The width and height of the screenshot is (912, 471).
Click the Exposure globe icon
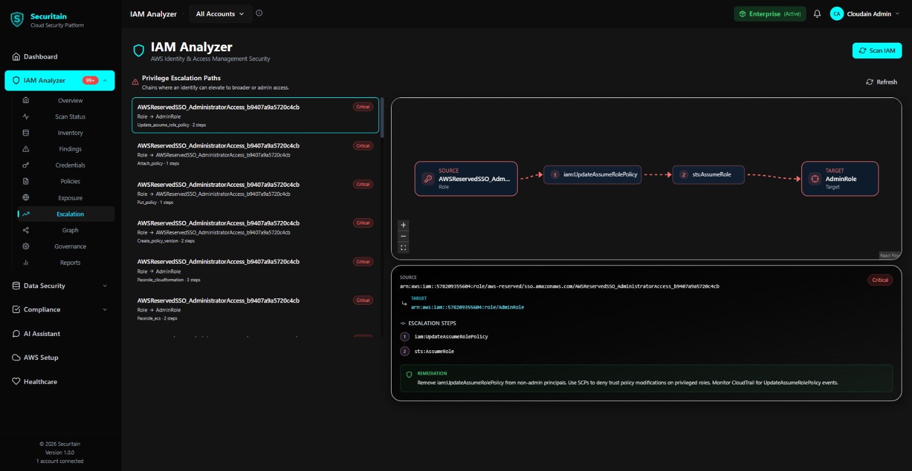pos(26,198)
